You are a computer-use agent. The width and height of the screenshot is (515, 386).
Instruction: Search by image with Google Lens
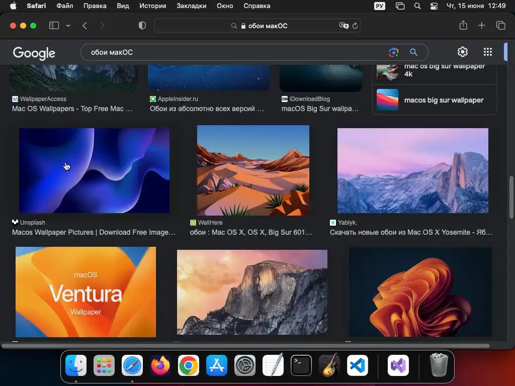(393, 52)
